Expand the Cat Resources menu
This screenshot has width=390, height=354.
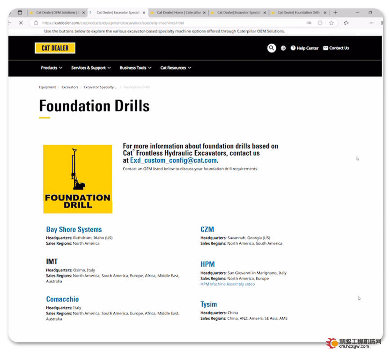click(x=175, y=68)
